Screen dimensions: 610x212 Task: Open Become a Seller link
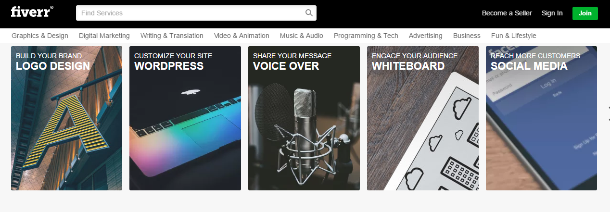(507, 13)
